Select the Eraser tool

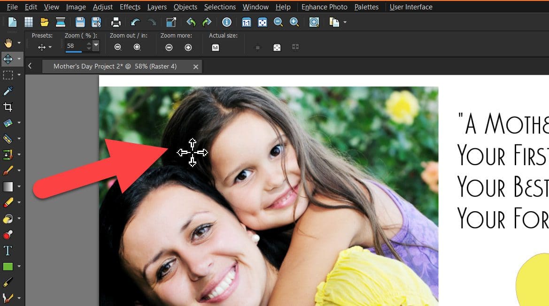click(x=8, y=202)
